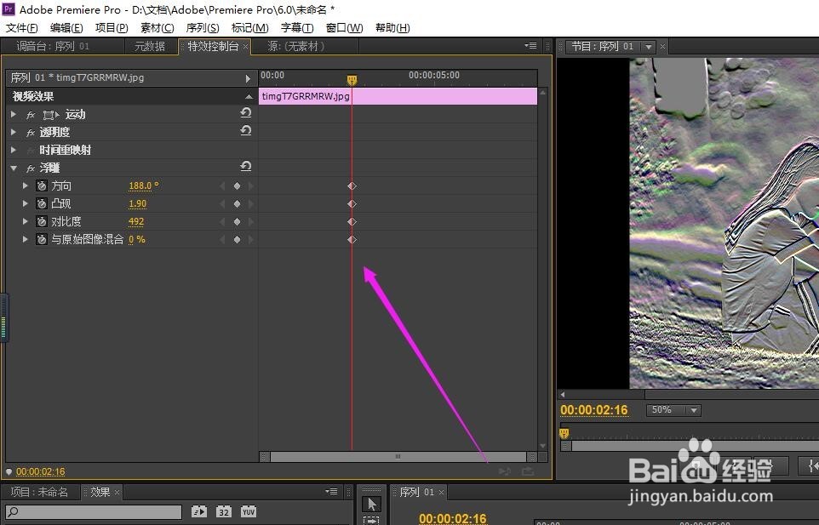Filter by accelerated effects icon
This screenshot has width=819, height=525.
click(x=199, y=511)
